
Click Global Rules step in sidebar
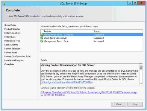(10, 25)
